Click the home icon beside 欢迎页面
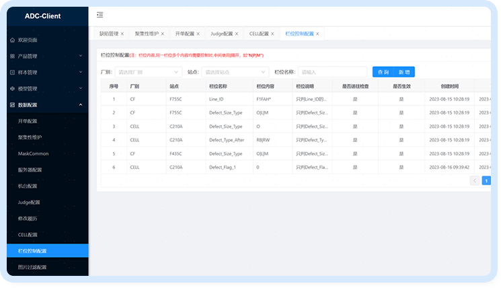 point(12,40)
